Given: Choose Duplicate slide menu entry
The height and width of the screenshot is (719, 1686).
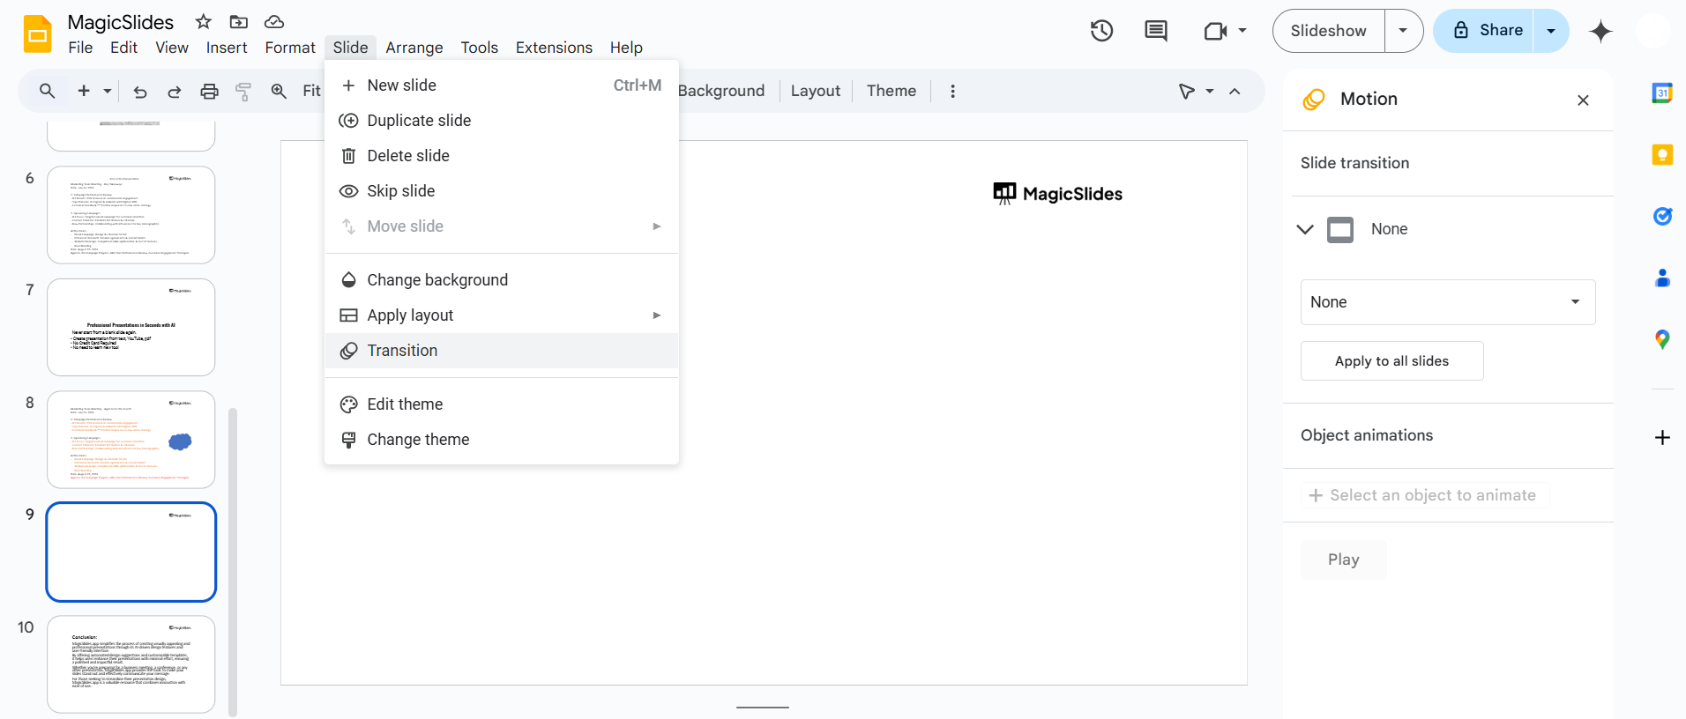Looking at the screenshot, I should (x=419, y=121).
